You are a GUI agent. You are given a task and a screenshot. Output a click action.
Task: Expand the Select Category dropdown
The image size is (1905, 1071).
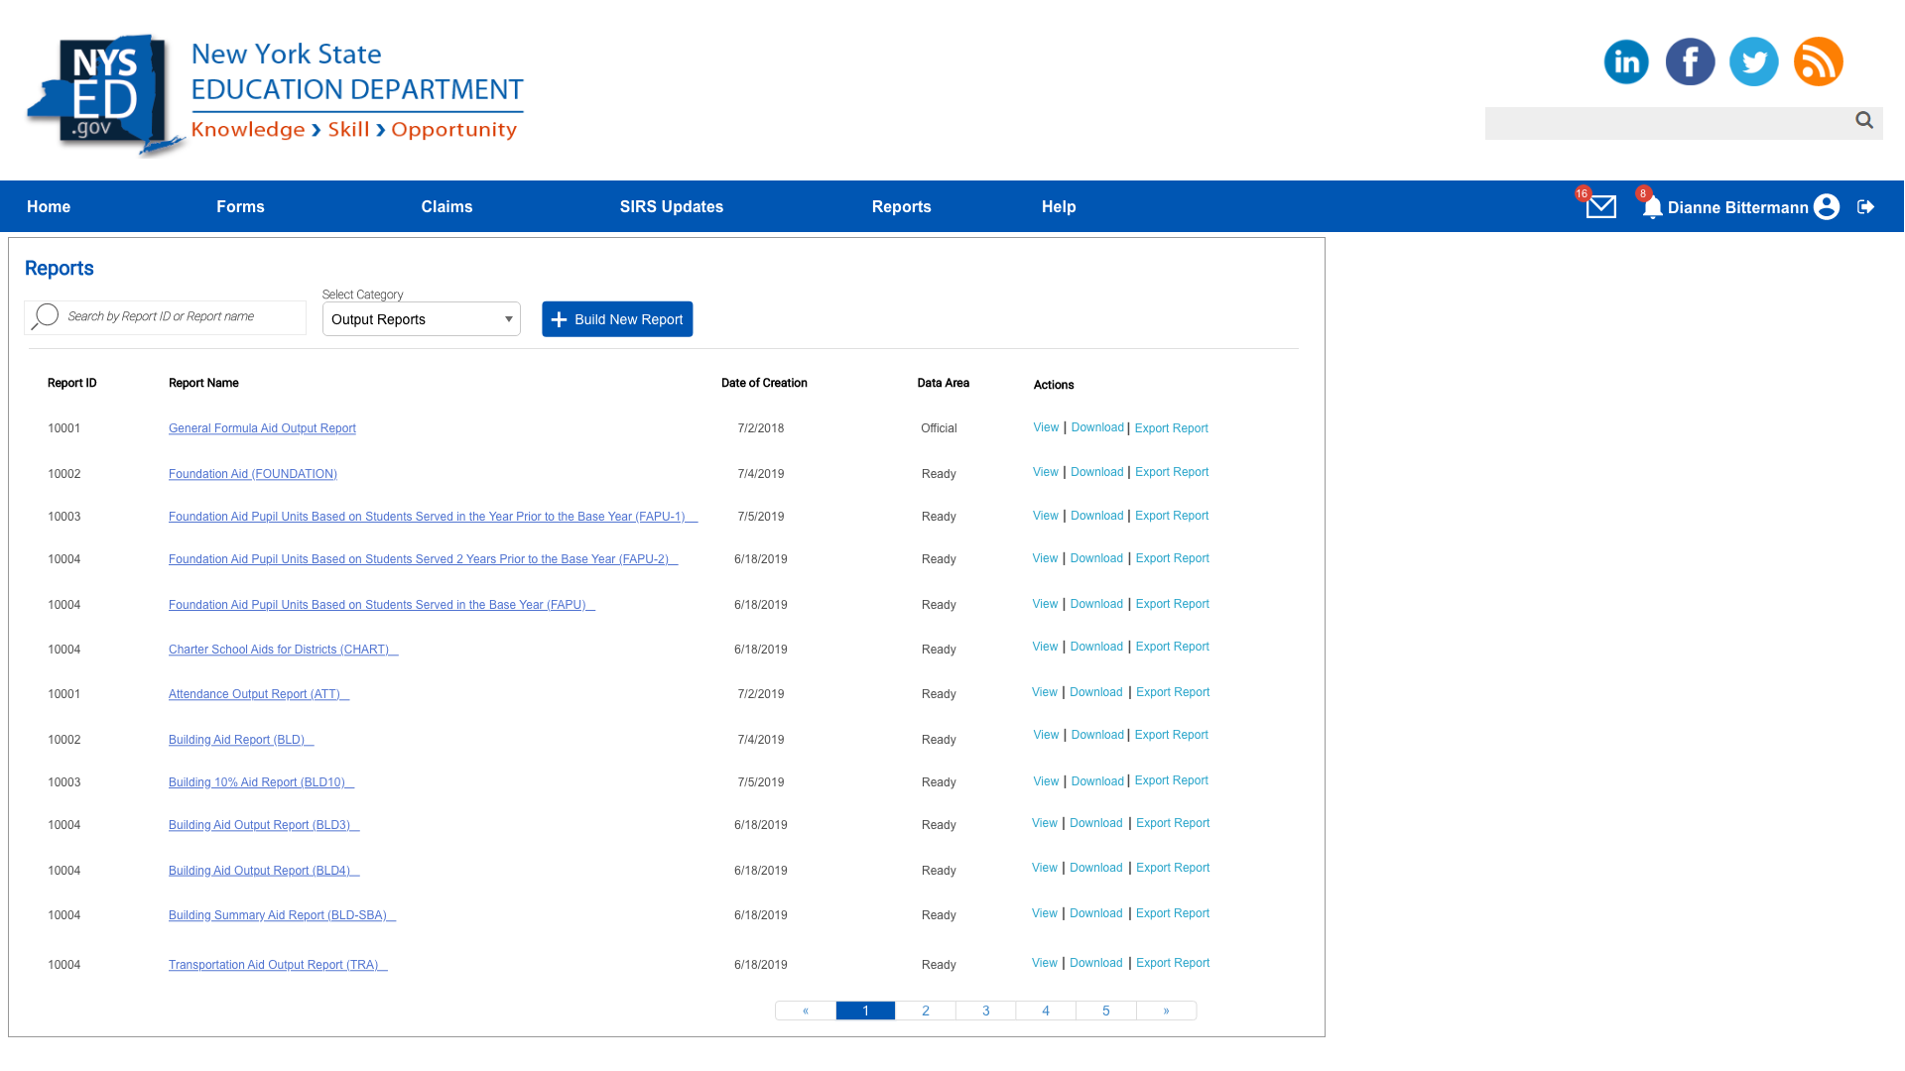click(421, 319)
